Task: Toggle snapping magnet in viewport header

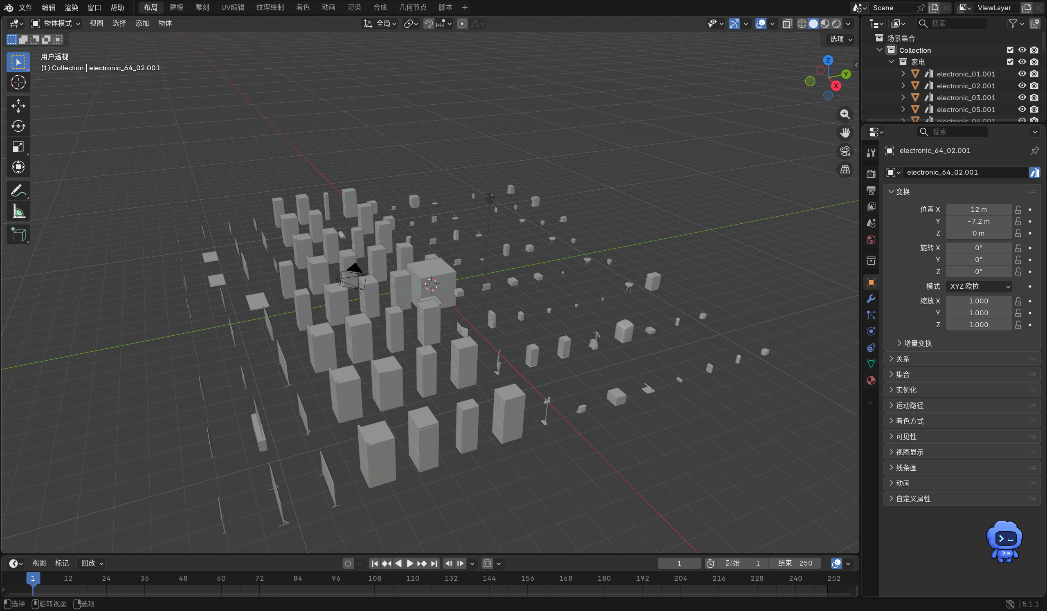Action: coord(428,24)
